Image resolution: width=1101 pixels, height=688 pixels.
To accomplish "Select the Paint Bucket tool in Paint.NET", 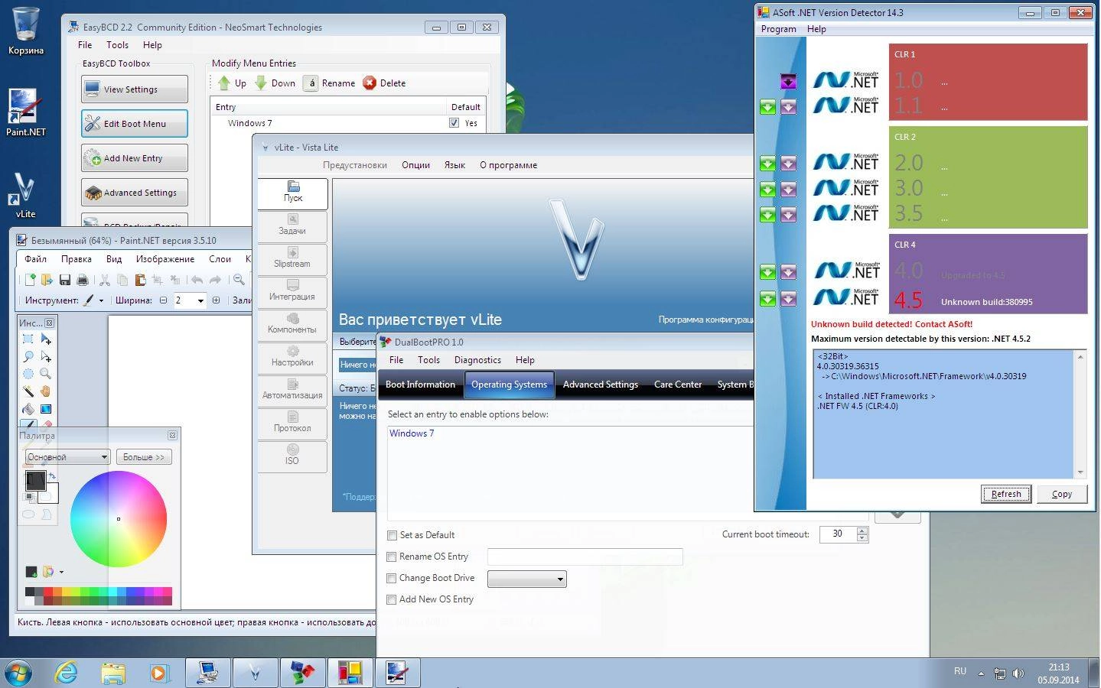I will point(28,409).
